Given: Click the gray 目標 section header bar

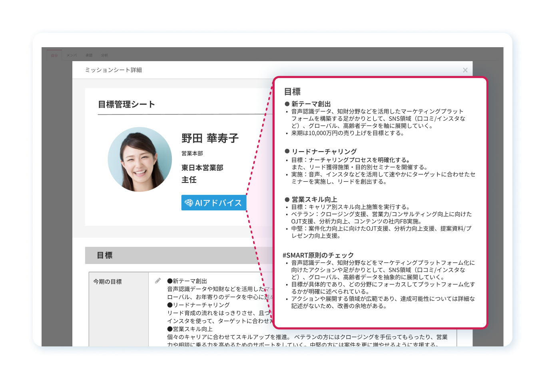Looking at the screenshot, I should [176, 255].
